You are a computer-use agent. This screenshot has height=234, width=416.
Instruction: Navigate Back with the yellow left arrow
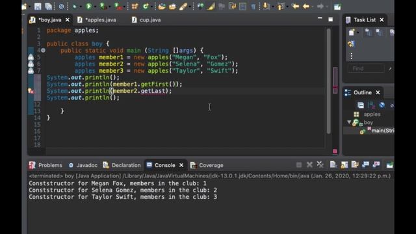coord(306,6)
